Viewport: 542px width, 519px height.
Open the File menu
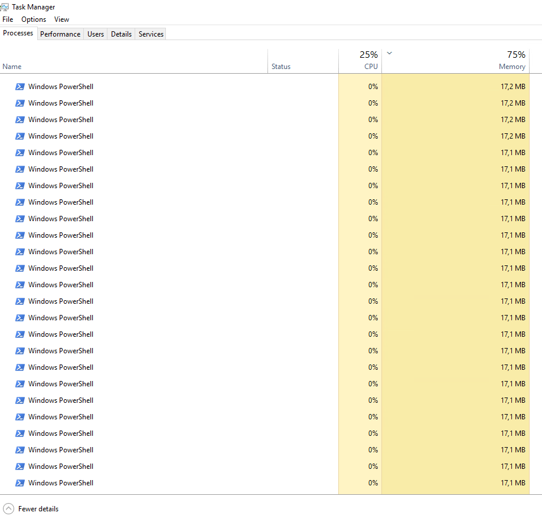[8, 19]
